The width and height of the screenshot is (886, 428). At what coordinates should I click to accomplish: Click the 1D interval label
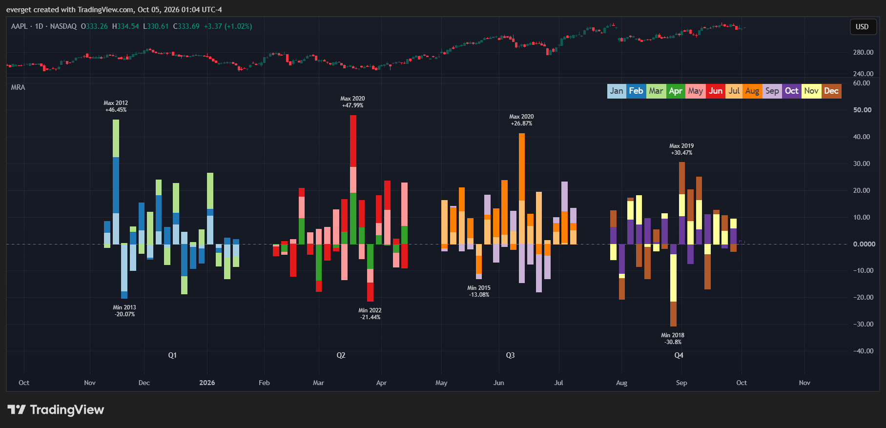click(x=39, y=26)
